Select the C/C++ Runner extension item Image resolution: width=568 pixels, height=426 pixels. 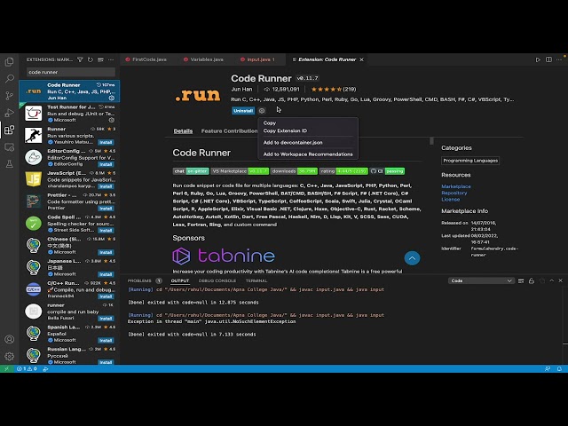click(69, 289)
